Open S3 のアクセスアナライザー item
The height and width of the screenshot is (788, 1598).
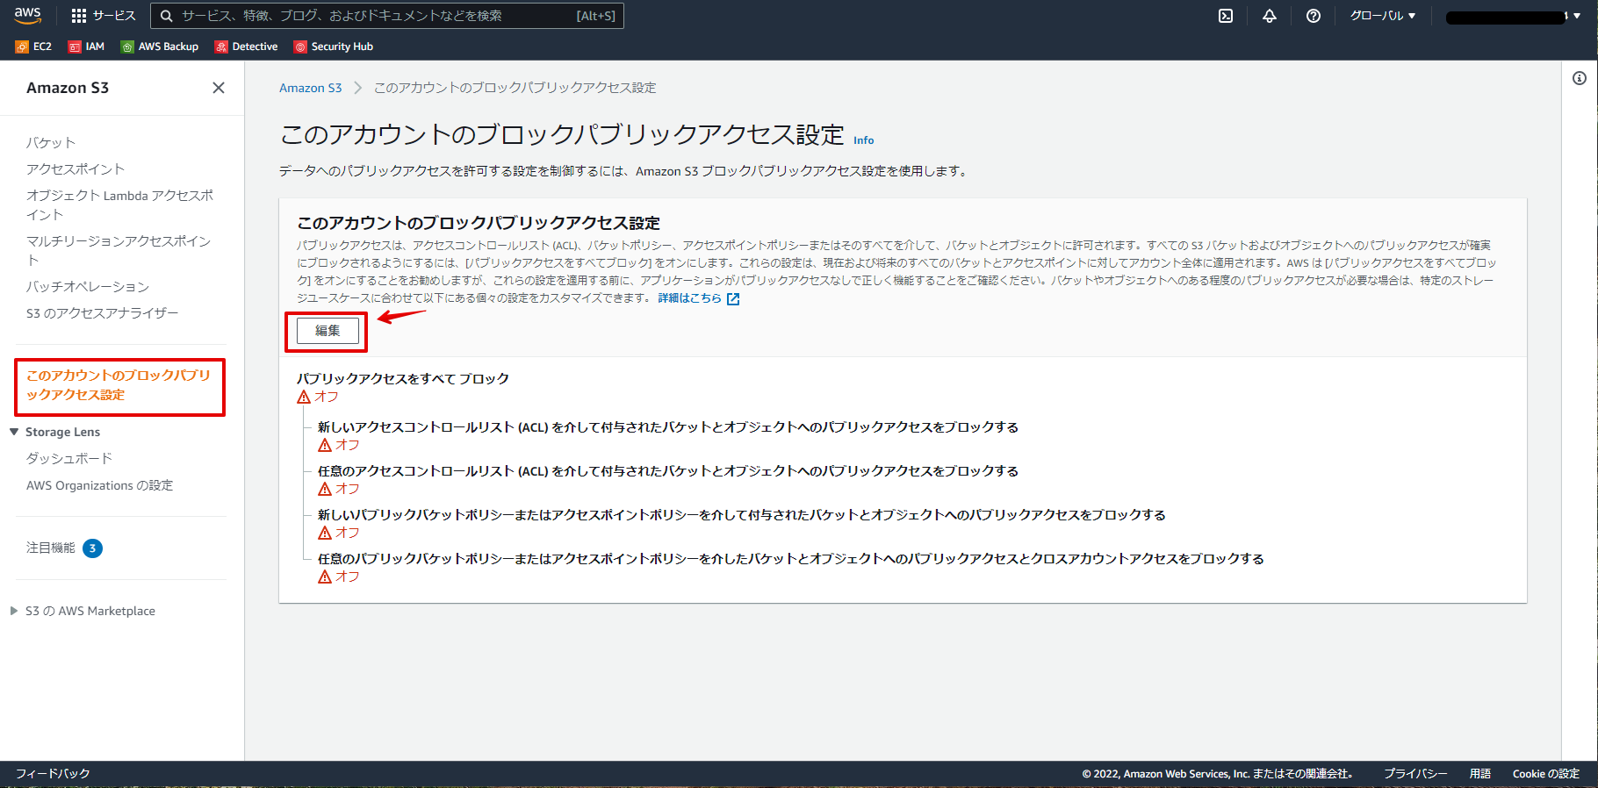(102, 312)
